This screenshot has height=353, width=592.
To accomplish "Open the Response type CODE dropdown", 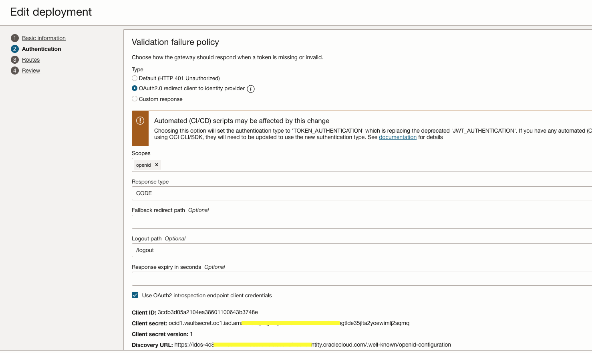I will (360, 193).
